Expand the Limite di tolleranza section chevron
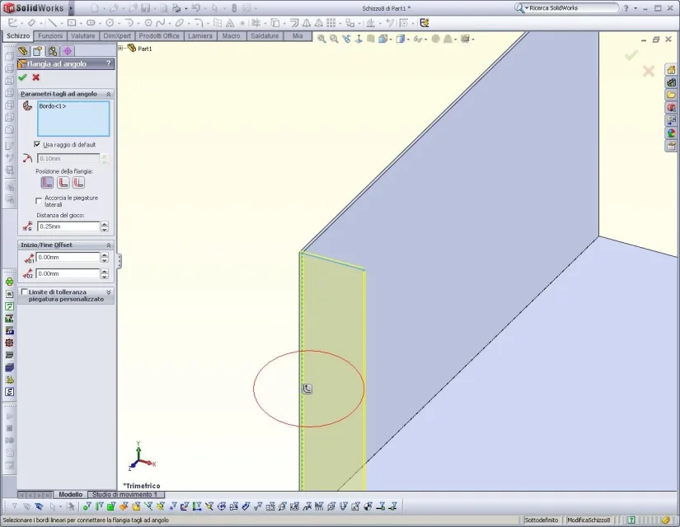The image size is (680, 527). click(109, 292)
